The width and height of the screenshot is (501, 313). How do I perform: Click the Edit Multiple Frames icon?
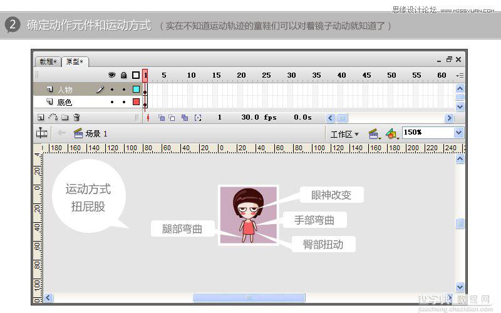click(185, 118)
